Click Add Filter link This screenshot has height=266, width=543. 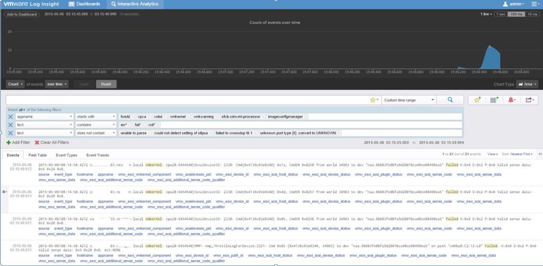pyautogui.click(x=18, y=142)
